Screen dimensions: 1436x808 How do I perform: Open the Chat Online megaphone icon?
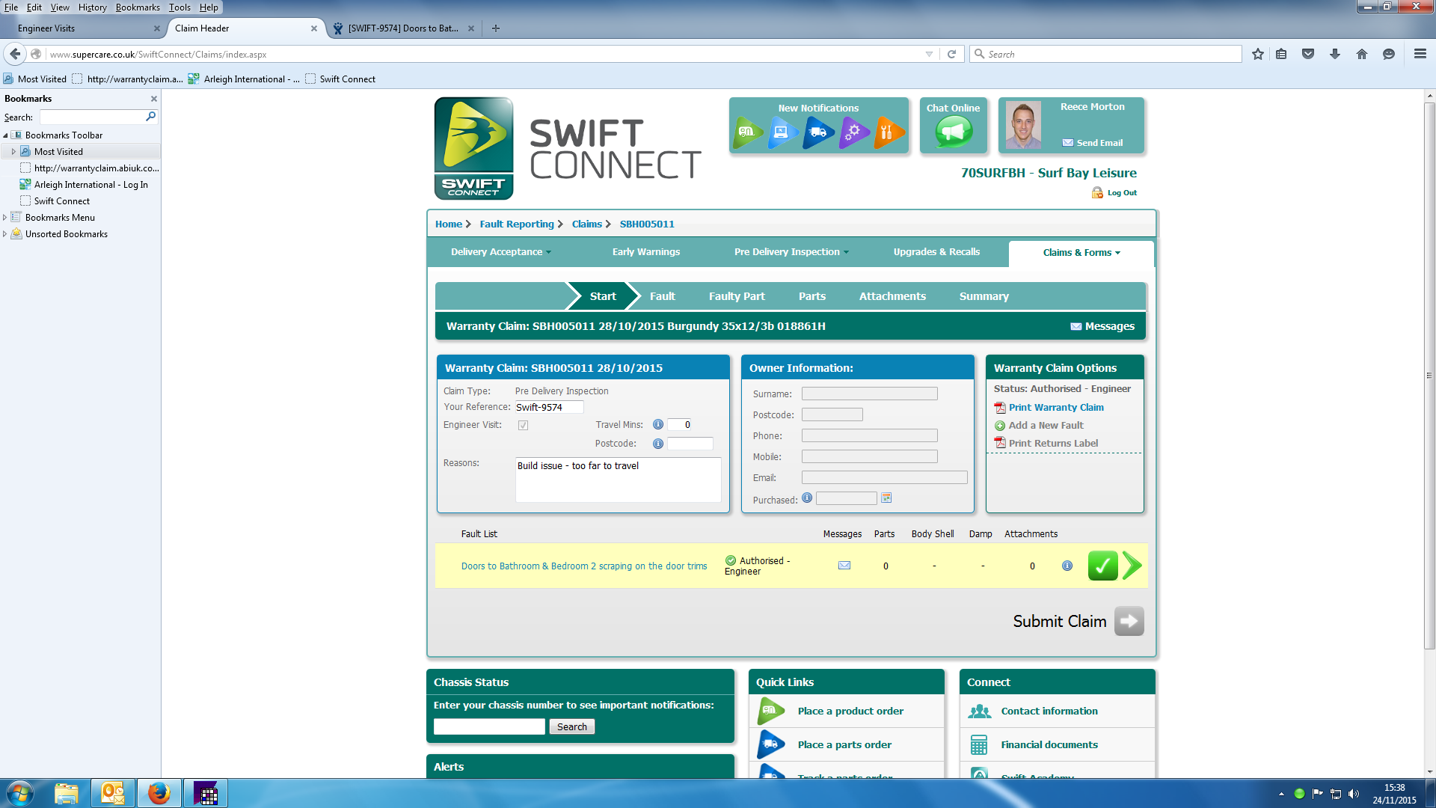click(953, 132)
